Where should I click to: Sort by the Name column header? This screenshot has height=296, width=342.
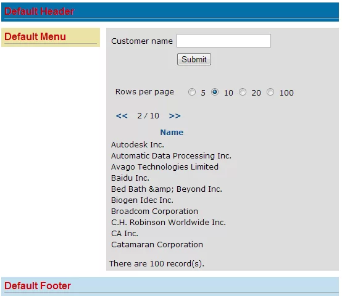172,132
